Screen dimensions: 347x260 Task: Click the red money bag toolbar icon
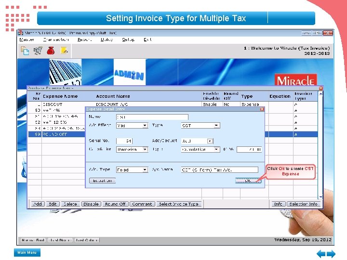pos(51,51)
